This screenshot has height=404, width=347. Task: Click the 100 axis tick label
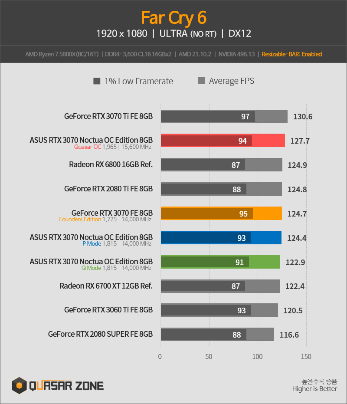point(257,357)
